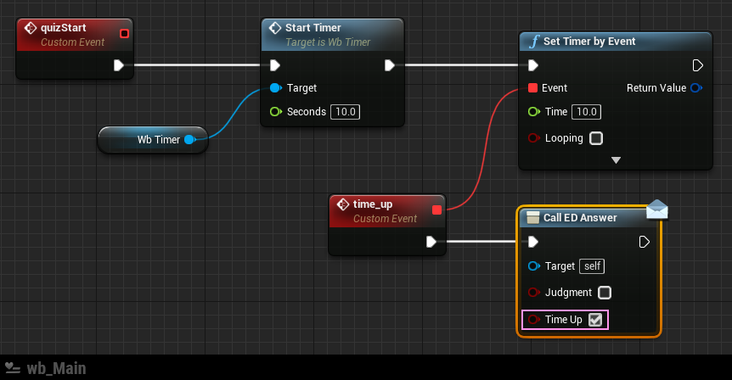Click the wb_Main label
This screenshot has height=380, width=732.
pos(57,368)
